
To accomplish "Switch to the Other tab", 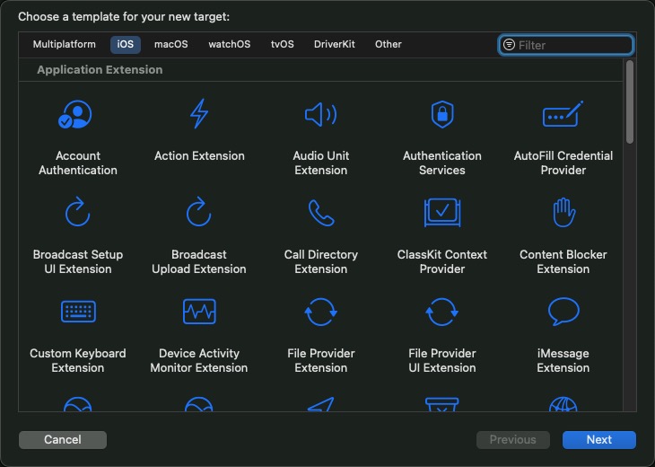I will (389, 44).
